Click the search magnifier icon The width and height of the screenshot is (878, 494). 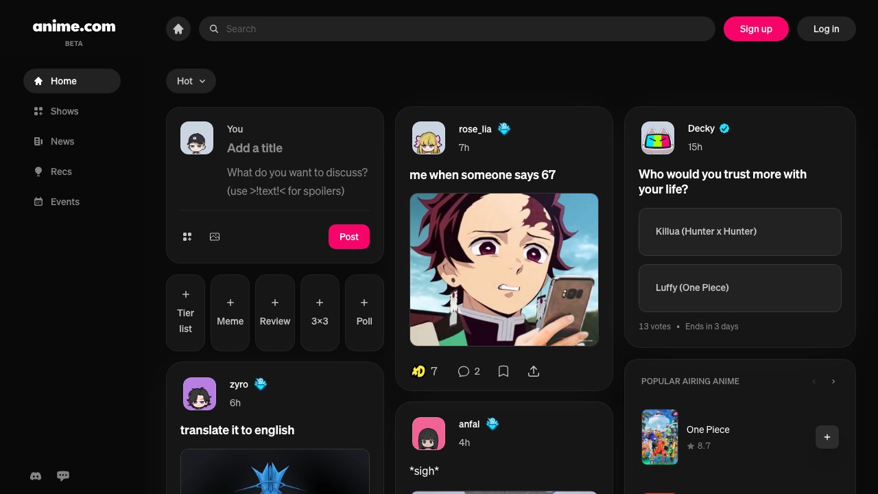(214, 29)
